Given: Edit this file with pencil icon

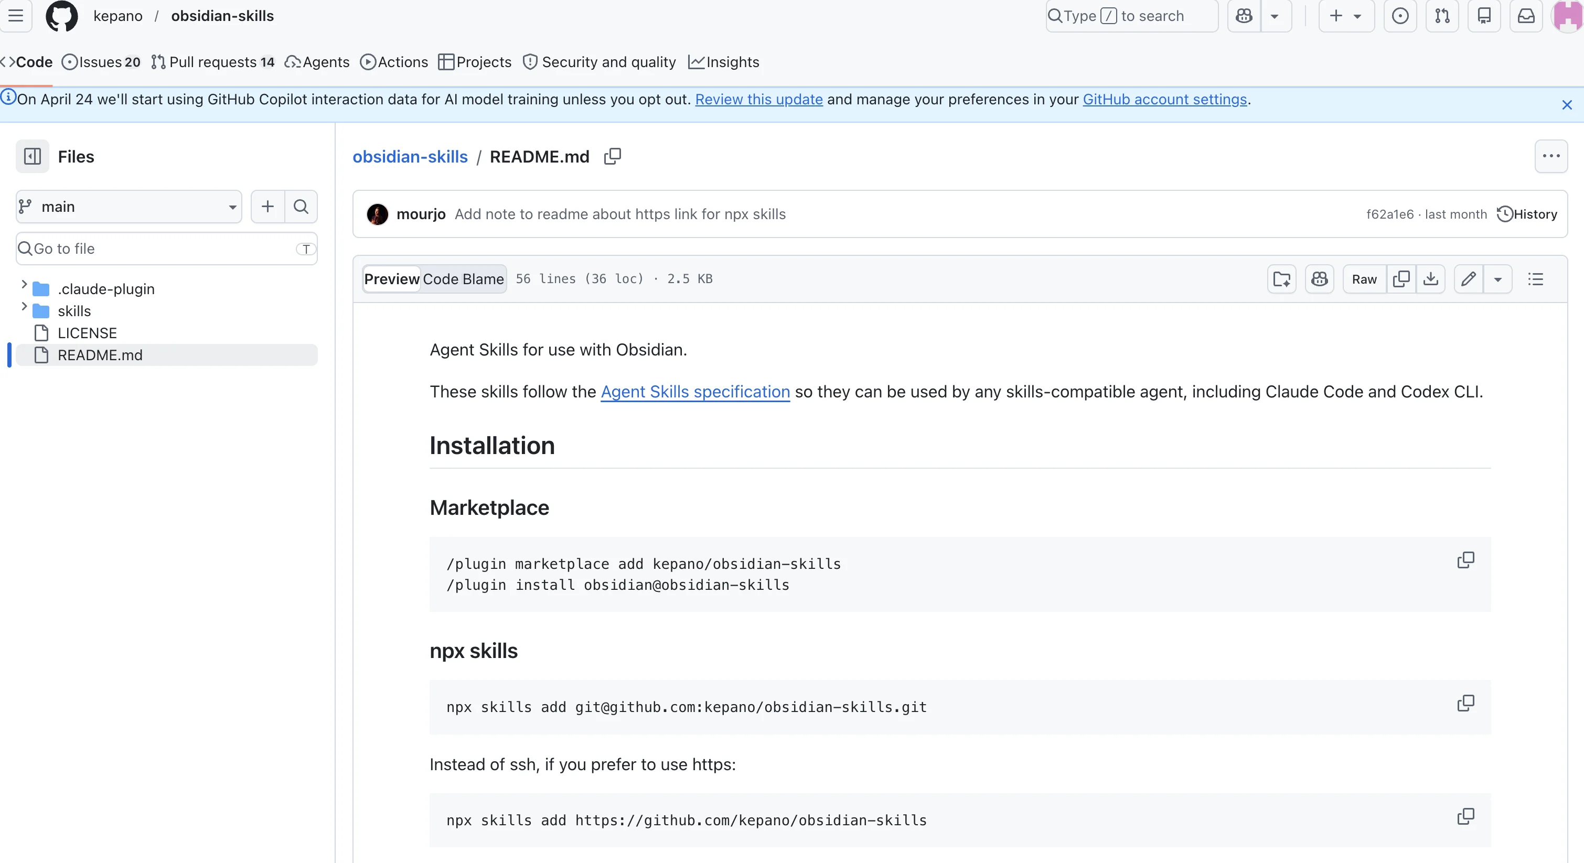Looking at the screenshot, I should click(x=1469, y=279).
